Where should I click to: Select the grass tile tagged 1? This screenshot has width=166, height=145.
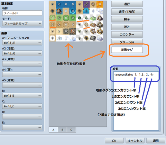[x=52, y=18]
